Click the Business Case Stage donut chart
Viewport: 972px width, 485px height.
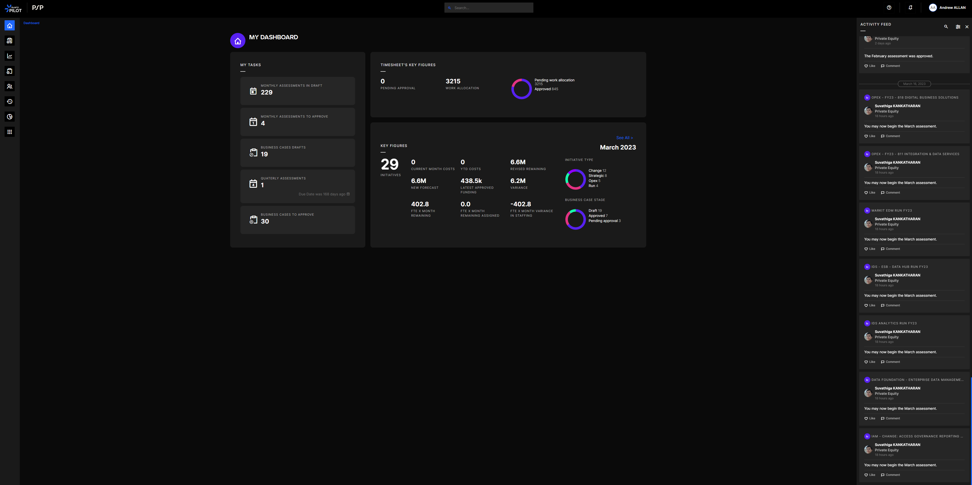(x=575, y=219)
